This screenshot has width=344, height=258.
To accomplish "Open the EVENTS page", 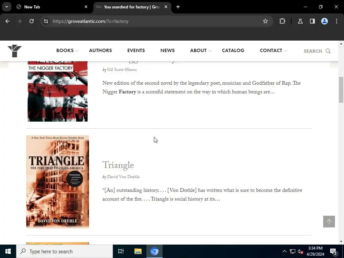I will 136,50.
